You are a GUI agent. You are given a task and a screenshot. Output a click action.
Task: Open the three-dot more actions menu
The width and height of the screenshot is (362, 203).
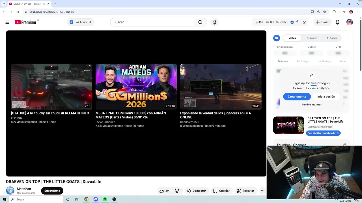262,191
